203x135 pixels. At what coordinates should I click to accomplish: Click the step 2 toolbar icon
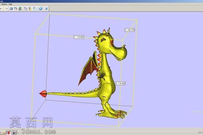(x=30, y=9)
